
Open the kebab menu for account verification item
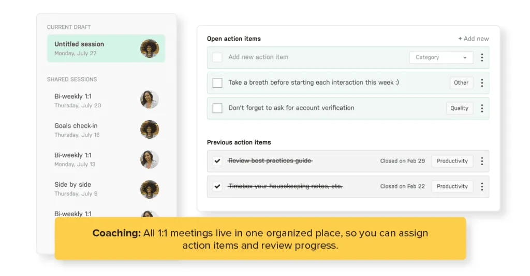point(481,108)
